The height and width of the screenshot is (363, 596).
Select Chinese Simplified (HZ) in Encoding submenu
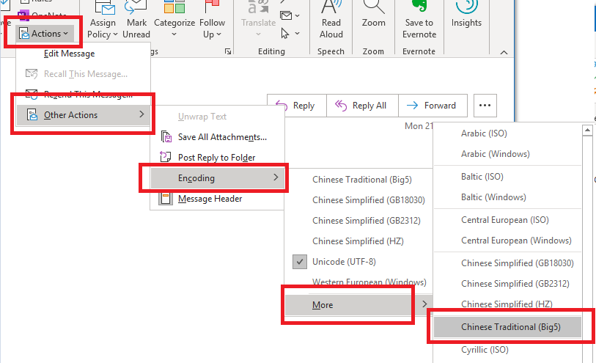pos(358,241)
